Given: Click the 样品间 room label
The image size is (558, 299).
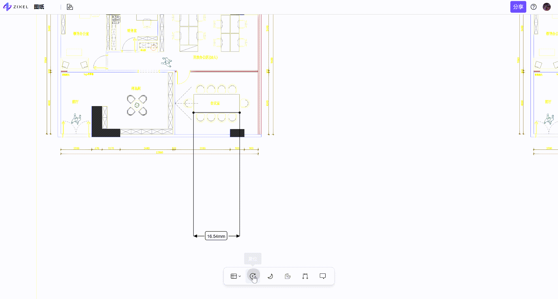Looking at the screenshot, I should [136, 89].
